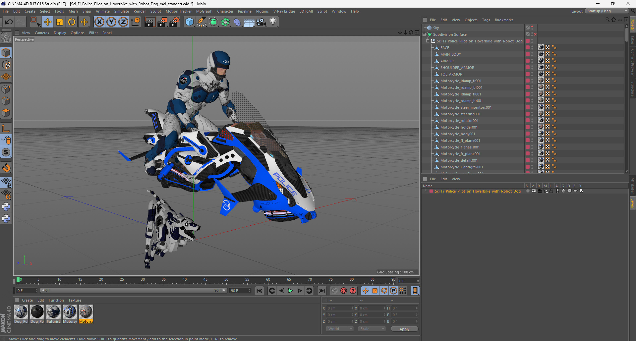Open the MoGraph menu
Screen dimensions: 636x341
coord(204,11)
